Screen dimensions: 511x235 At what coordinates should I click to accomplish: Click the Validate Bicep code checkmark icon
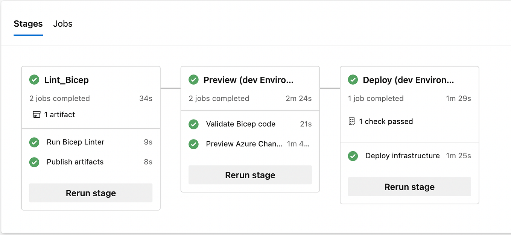193,124
